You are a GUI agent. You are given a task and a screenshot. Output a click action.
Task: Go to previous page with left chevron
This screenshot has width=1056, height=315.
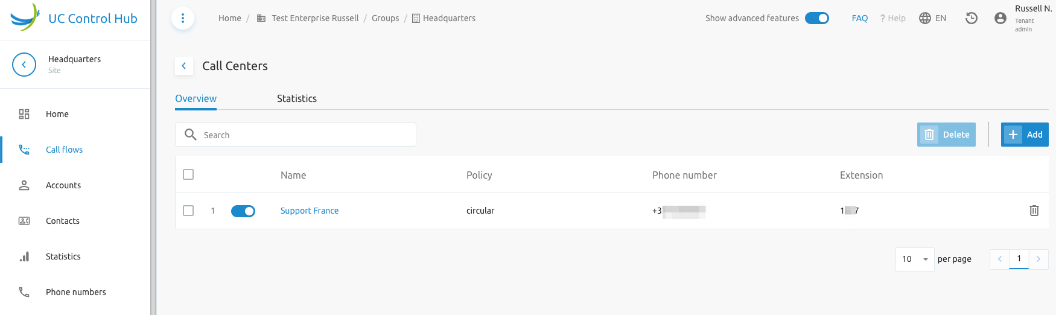tap(1000, 259)
